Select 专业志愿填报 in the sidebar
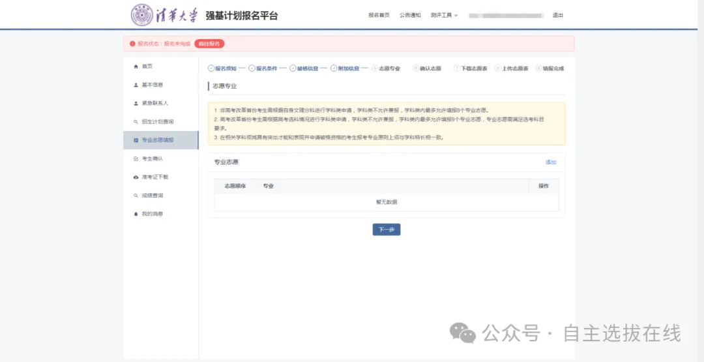Viewport: 704px width, 362px height. (158, 140)
